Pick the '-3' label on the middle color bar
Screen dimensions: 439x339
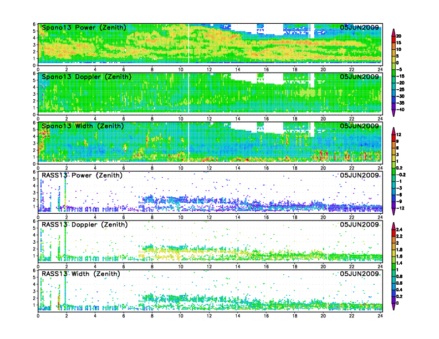pos(399,188)
